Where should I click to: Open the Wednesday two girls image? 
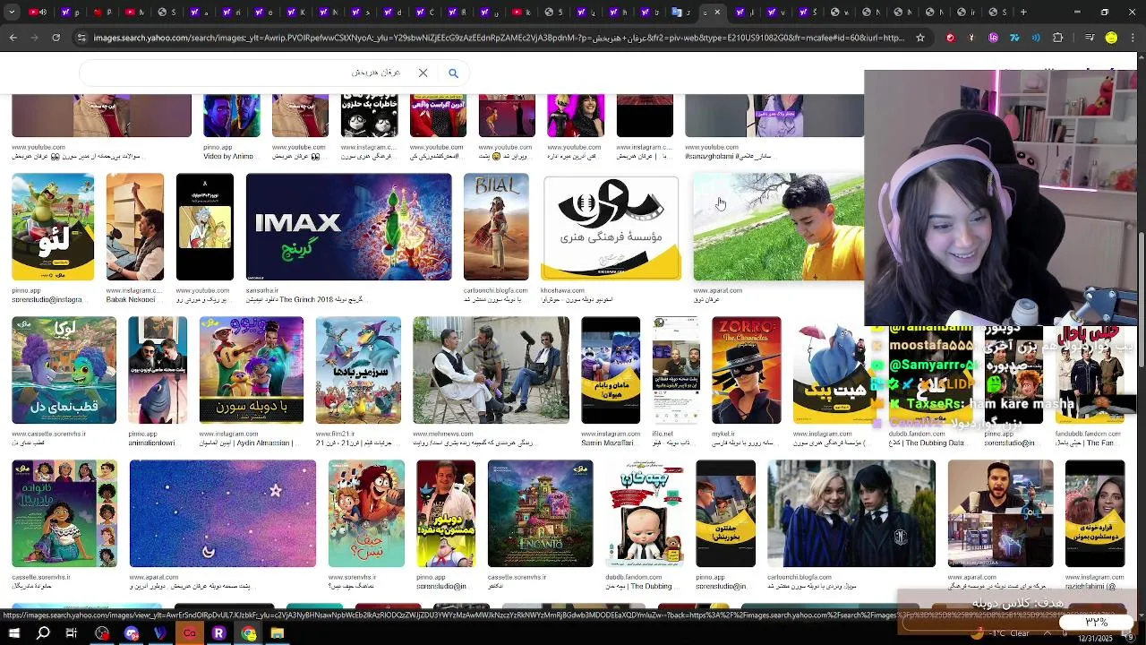pyautogui.click(x=851, y=513)
